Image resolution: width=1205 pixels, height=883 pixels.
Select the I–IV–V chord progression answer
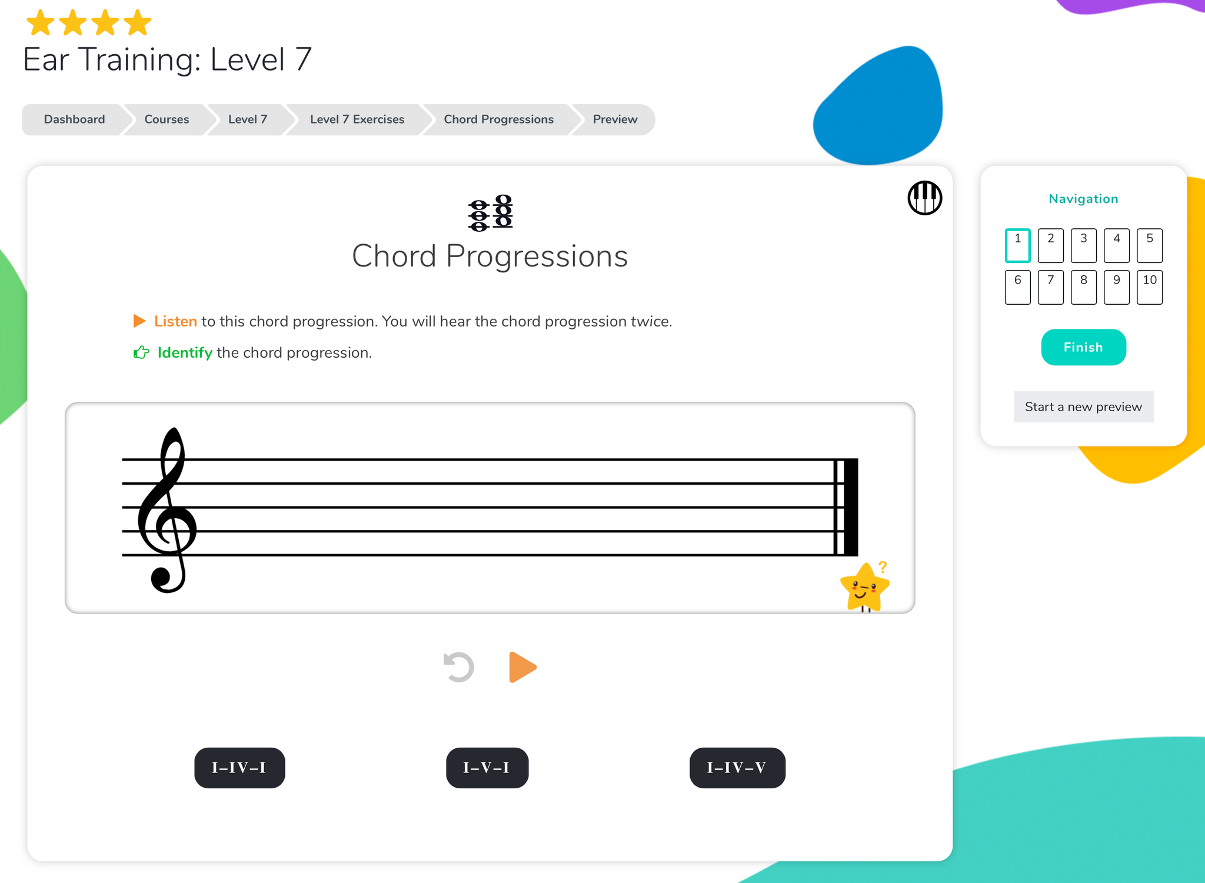coord(736,766)
